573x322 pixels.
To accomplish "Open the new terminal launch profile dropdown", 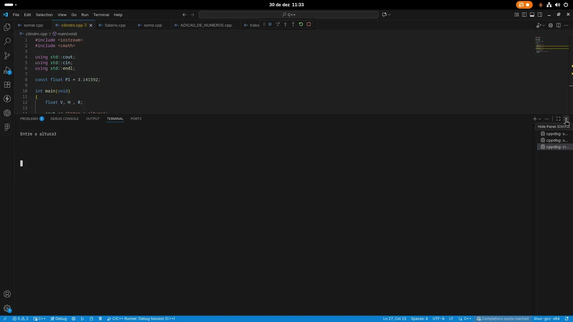I will pos(539,119).
